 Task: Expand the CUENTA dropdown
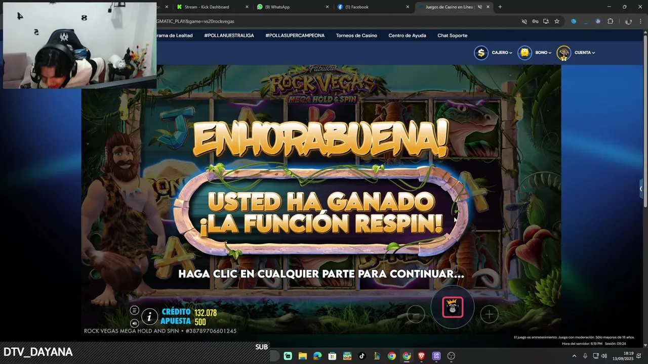585,53
